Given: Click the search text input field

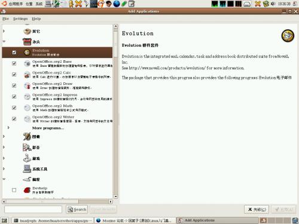Looking at the screenshot, I should [33, 210].
